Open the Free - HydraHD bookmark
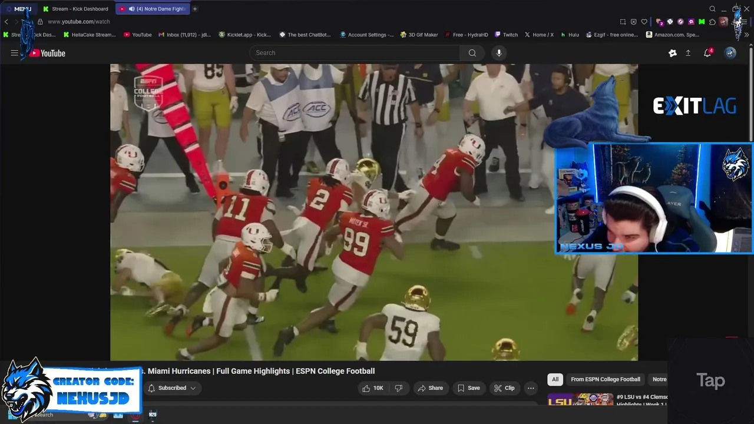Image resolution: width=754 pixels, height=424 pixels. tap(467, 35)
